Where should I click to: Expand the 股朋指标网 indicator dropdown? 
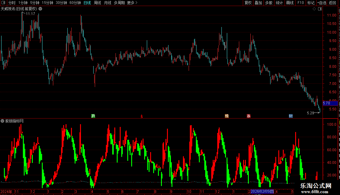2,121
